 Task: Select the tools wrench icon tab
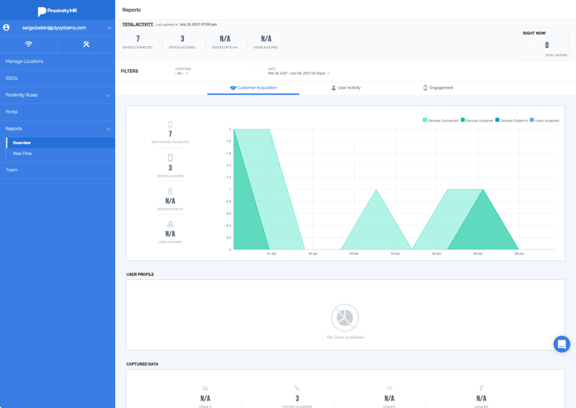pyautogui.click(x=86, y=44)
